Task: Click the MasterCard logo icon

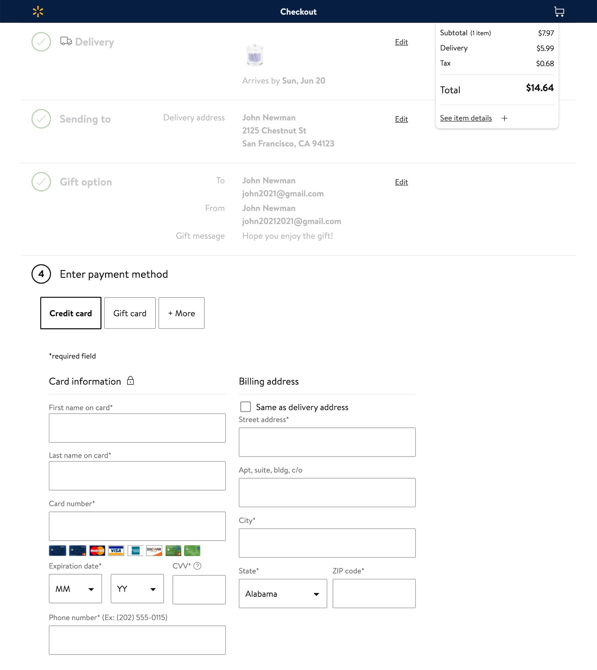Action: point(97,550)
